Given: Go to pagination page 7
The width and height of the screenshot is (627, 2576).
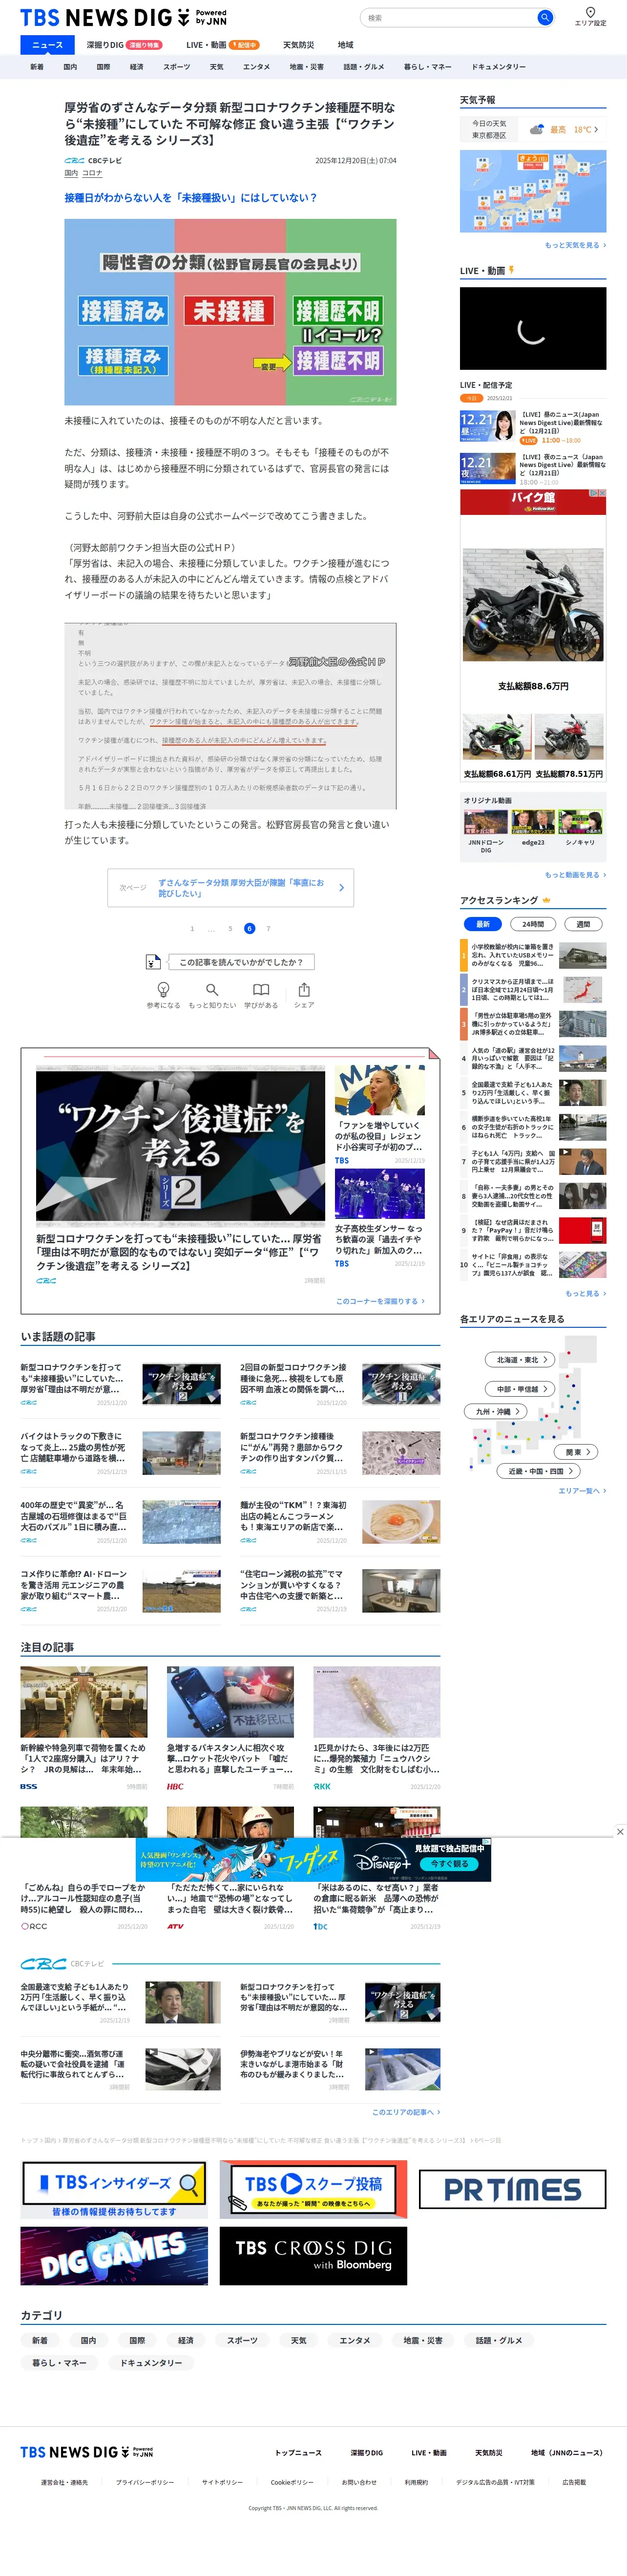Looking at the screenshot, I should [x=268, y=929].
